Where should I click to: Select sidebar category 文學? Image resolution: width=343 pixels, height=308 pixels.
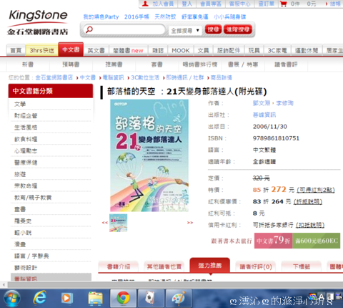pyautogui.click(x=20, y=104)
